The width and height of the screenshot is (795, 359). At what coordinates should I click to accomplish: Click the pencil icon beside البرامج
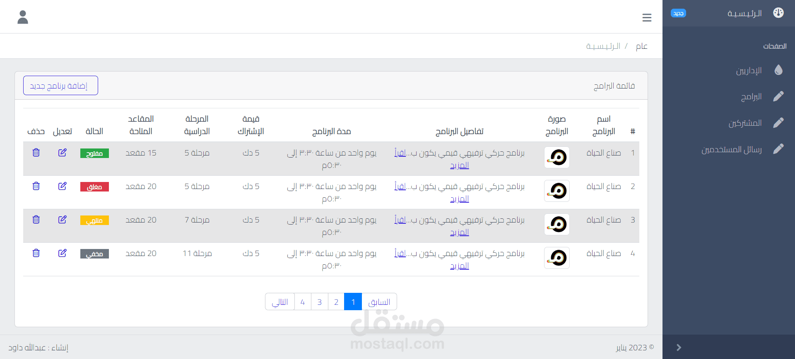pos(778,96)
